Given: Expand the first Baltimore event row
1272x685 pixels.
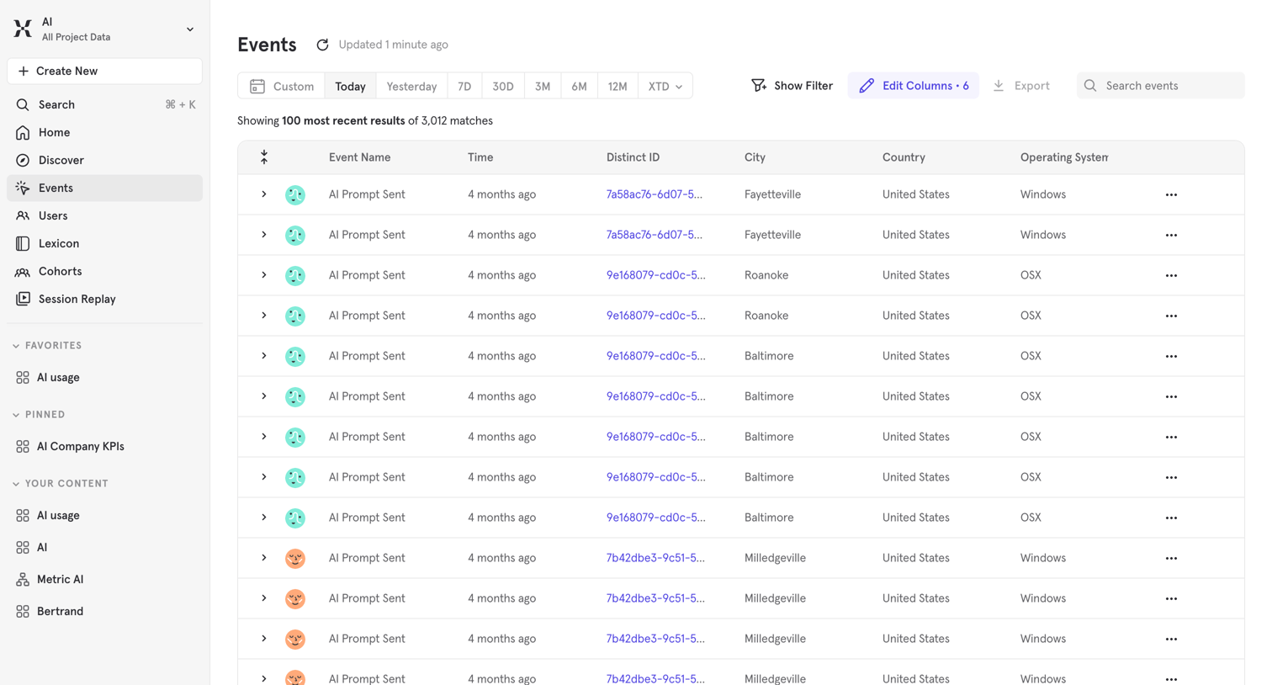Looking at the screenshot, I should click(x=264, y=356).
